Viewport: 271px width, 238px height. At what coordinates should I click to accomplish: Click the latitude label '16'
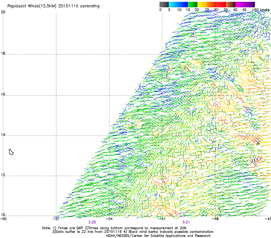point(3,94)
